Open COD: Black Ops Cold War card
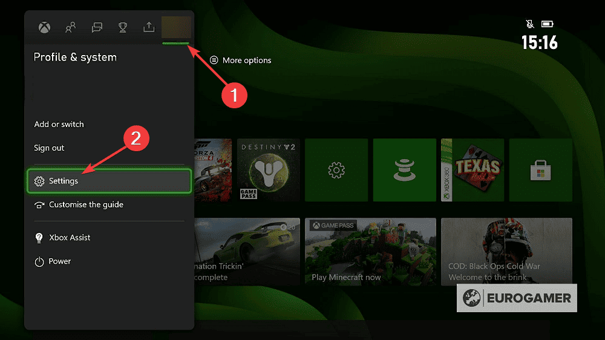The height and width of the screenshot is (340, 605). pos(506,251)
